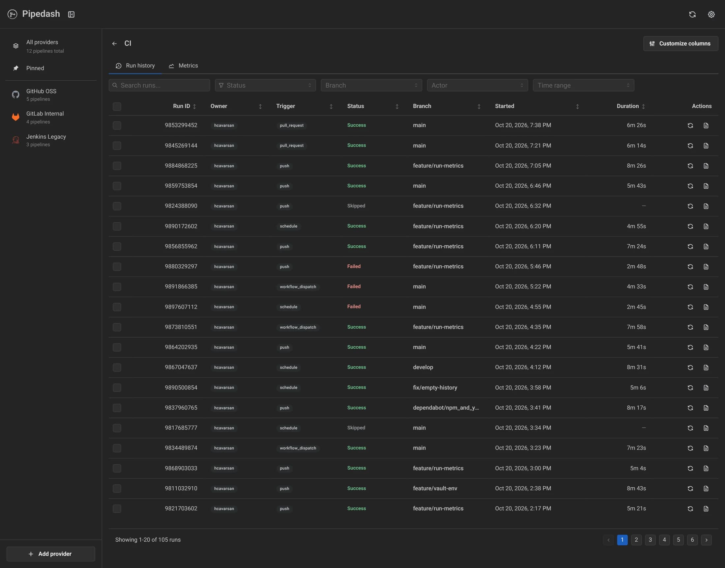The width and height of the screenshot is (725, 568).
Task: Click the Pipedash logo icon
Action: pos(12,14)
